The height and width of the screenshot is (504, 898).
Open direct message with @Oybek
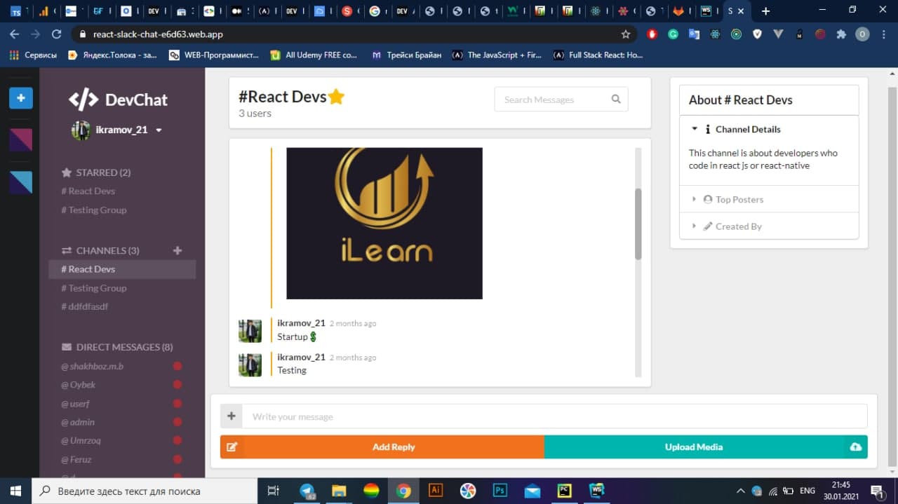(83, 385)
